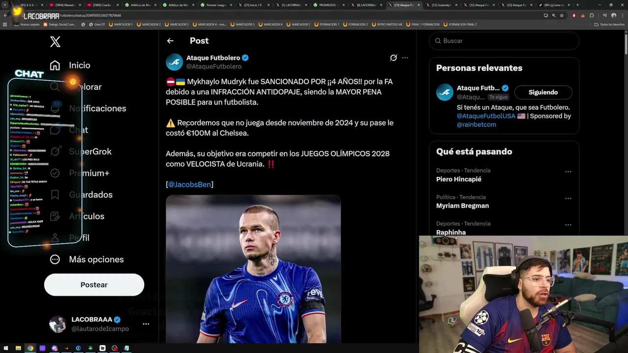Expand Todos los favoritos bookmarks folder

[608, 24]
